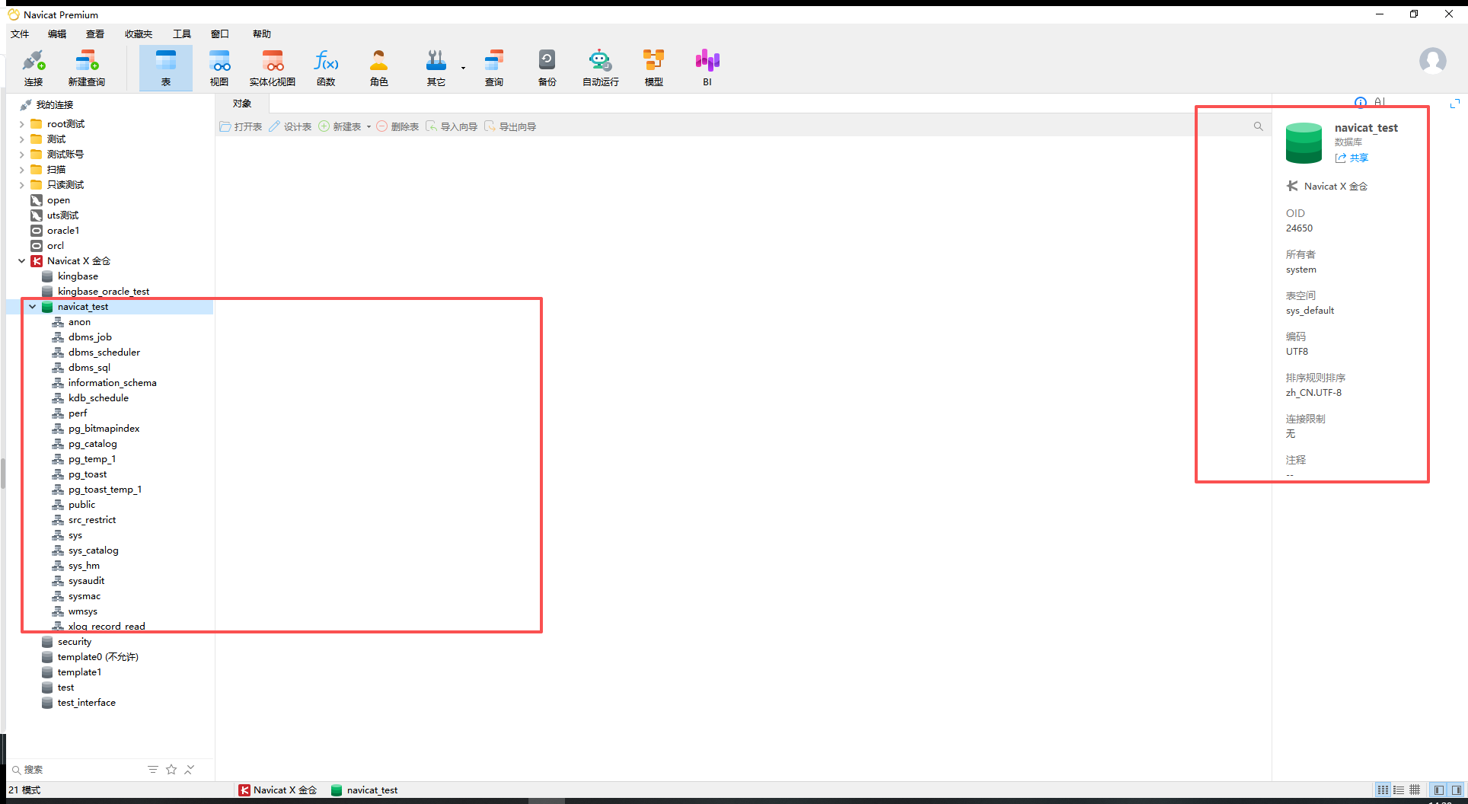Open the 帮助 (Help) menu

coord(262,34)
